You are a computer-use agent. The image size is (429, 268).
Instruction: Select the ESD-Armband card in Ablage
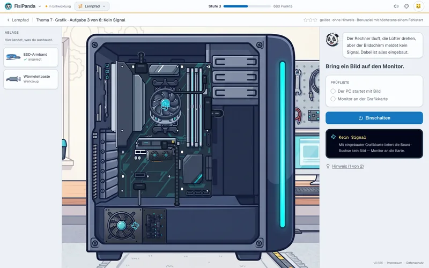[x=31, y=57]
